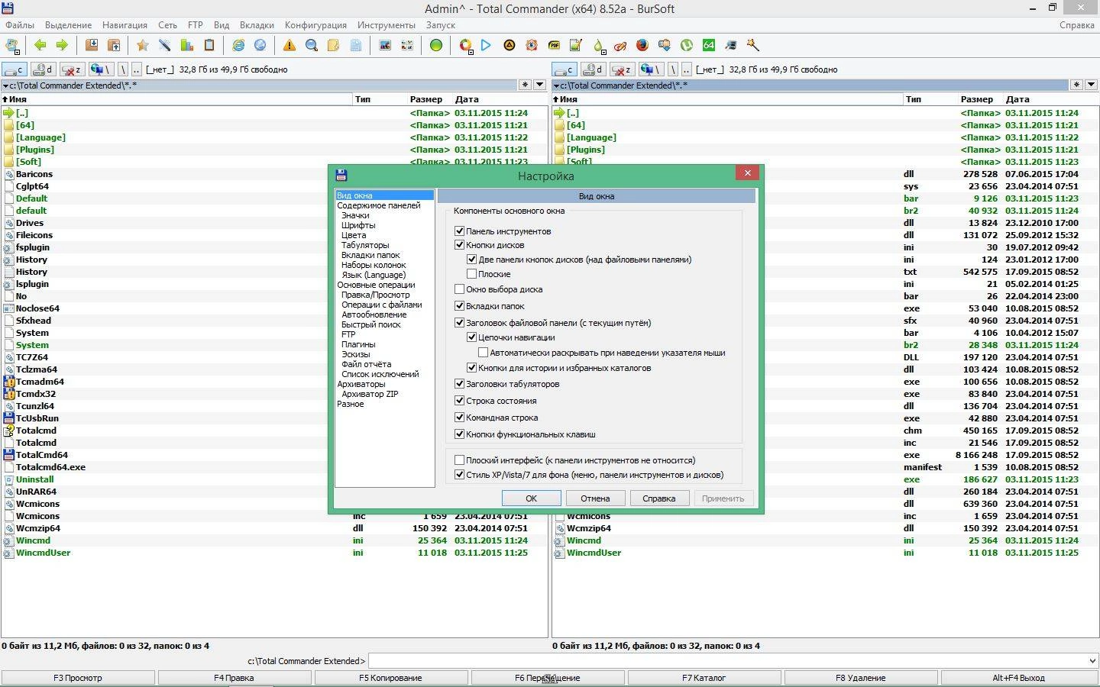Click the right panel favorites asterisk button

[x=1076, y=85]
